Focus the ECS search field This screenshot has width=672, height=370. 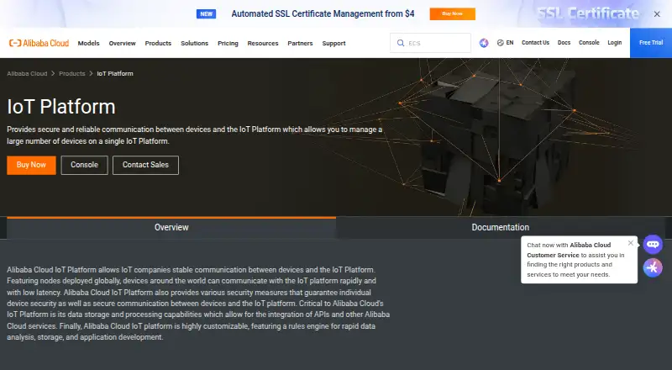coord(430,43)
